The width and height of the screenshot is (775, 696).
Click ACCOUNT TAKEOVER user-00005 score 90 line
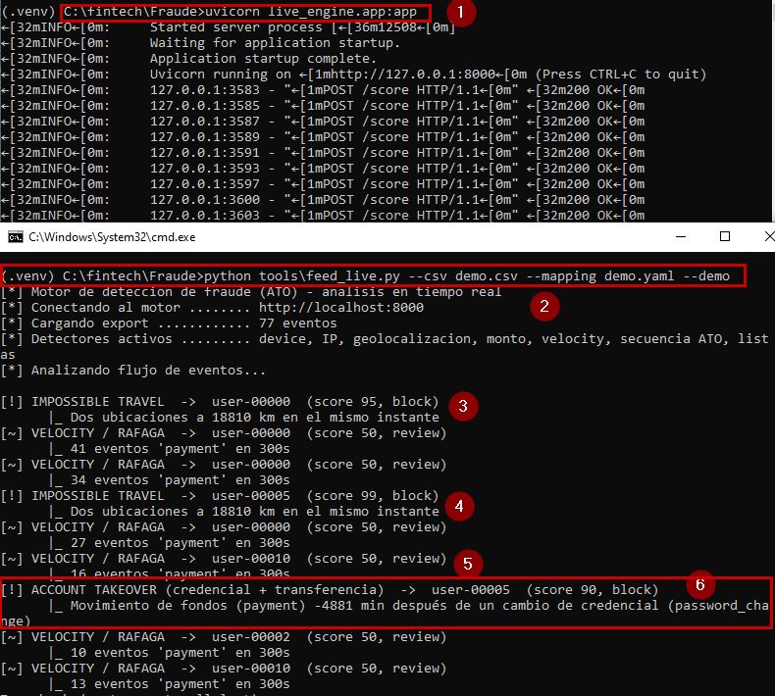coord(330,589)
